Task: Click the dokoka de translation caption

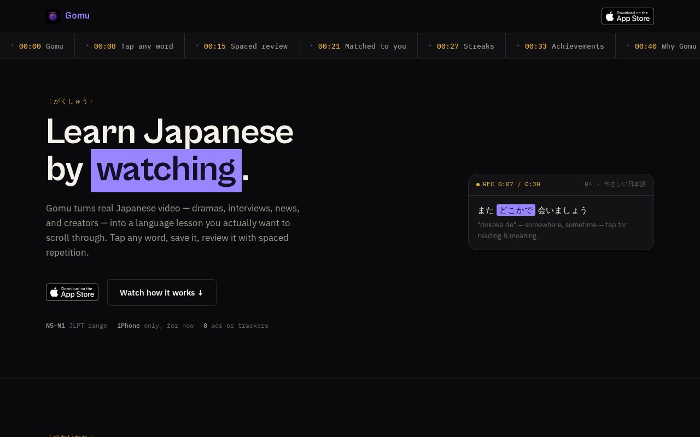Action: (x=552, y=230)
